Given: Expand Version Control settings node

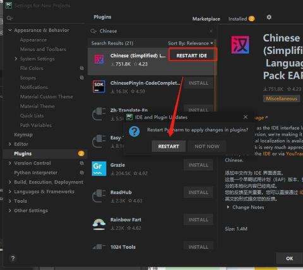Looking at the screenshot, I should pos(10,163).
